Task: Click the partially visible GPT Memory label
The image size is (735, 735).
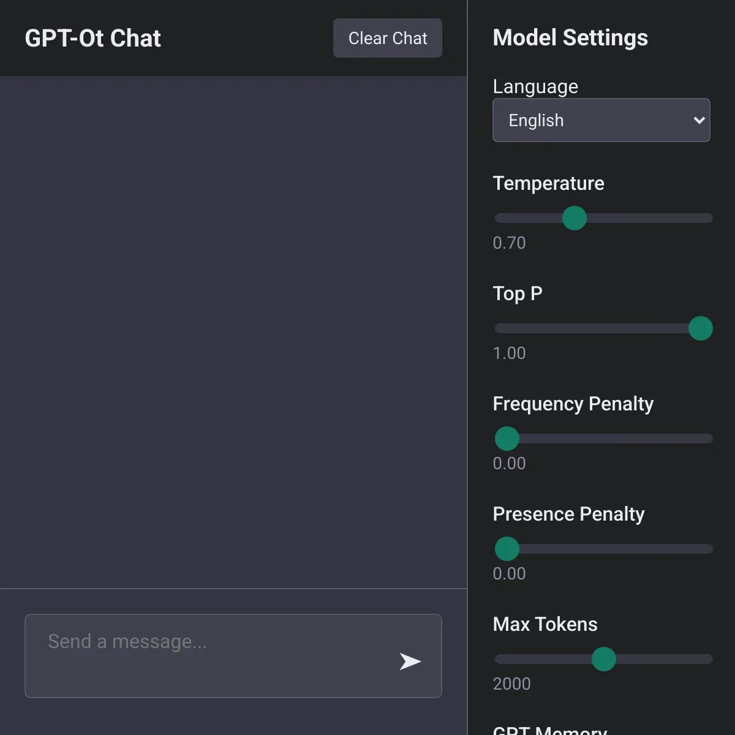Action: pyautogui.click(x=549, y=729)
